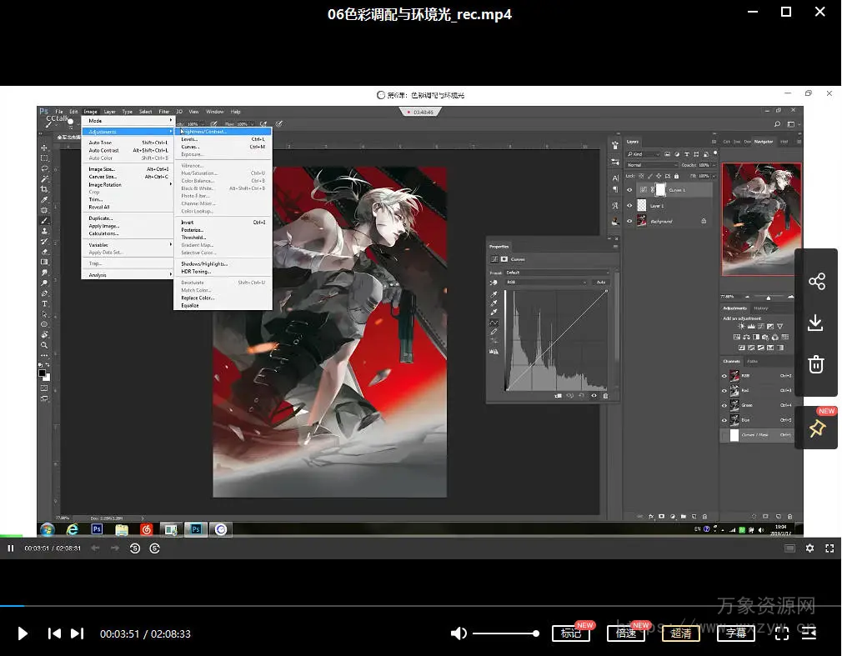Skip to the next video

click(77, 633)
